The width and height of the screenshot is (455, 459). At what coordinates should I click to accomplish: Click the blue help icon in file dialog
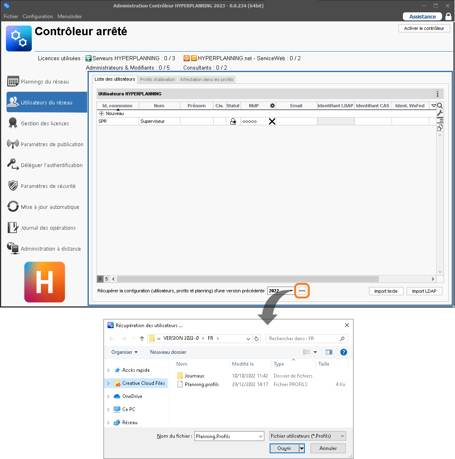[344, 352]
